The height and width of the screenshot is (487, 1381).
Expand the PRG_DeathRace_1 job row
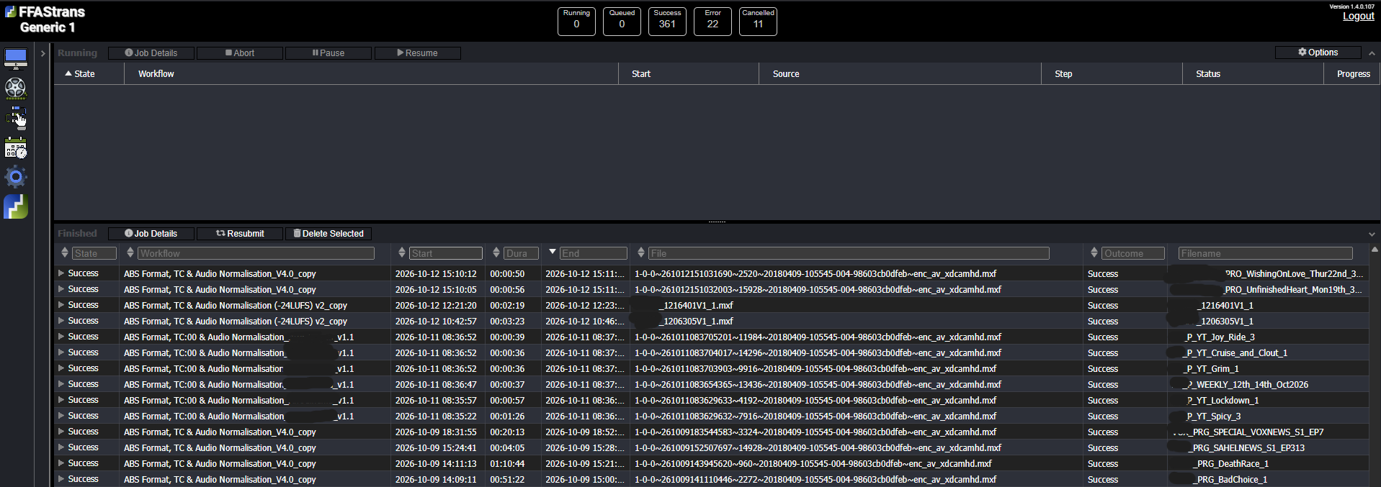(x=61, y=463)
